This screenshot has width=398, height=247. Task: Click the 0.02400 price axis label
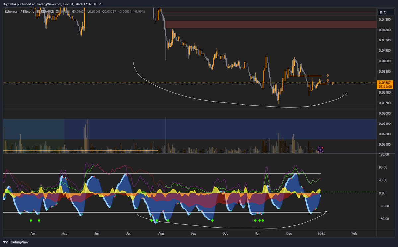385,144
